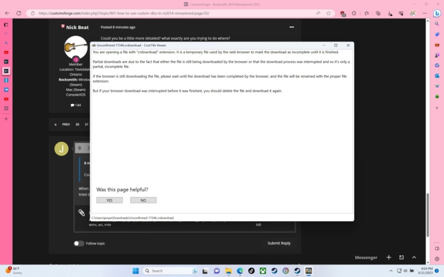444x277 pixels.
Task: Click NO on the helpful page prompt
Action: pos(143,200)
